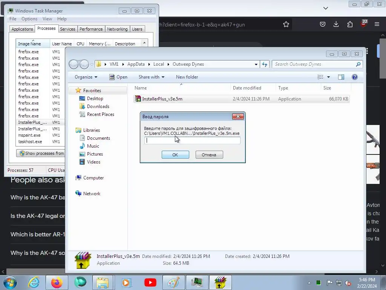
Task: Open the change view options dropdown arrow
Action: [328, 77]
